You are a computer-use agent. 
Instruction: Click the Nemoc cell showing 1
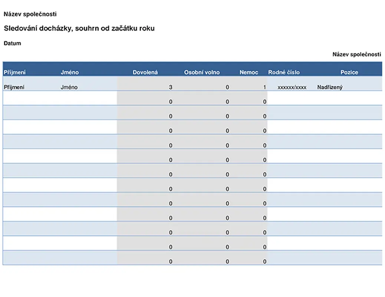[264, 87]
